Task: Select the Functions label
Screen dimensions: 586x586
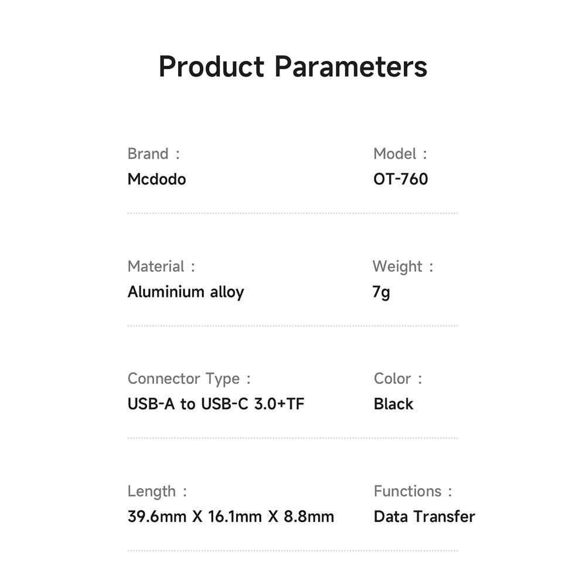Action: tap(413, 491)
